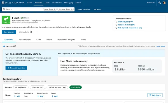
Task: Click How Flexis makes money heading
Action: point(74,61)
